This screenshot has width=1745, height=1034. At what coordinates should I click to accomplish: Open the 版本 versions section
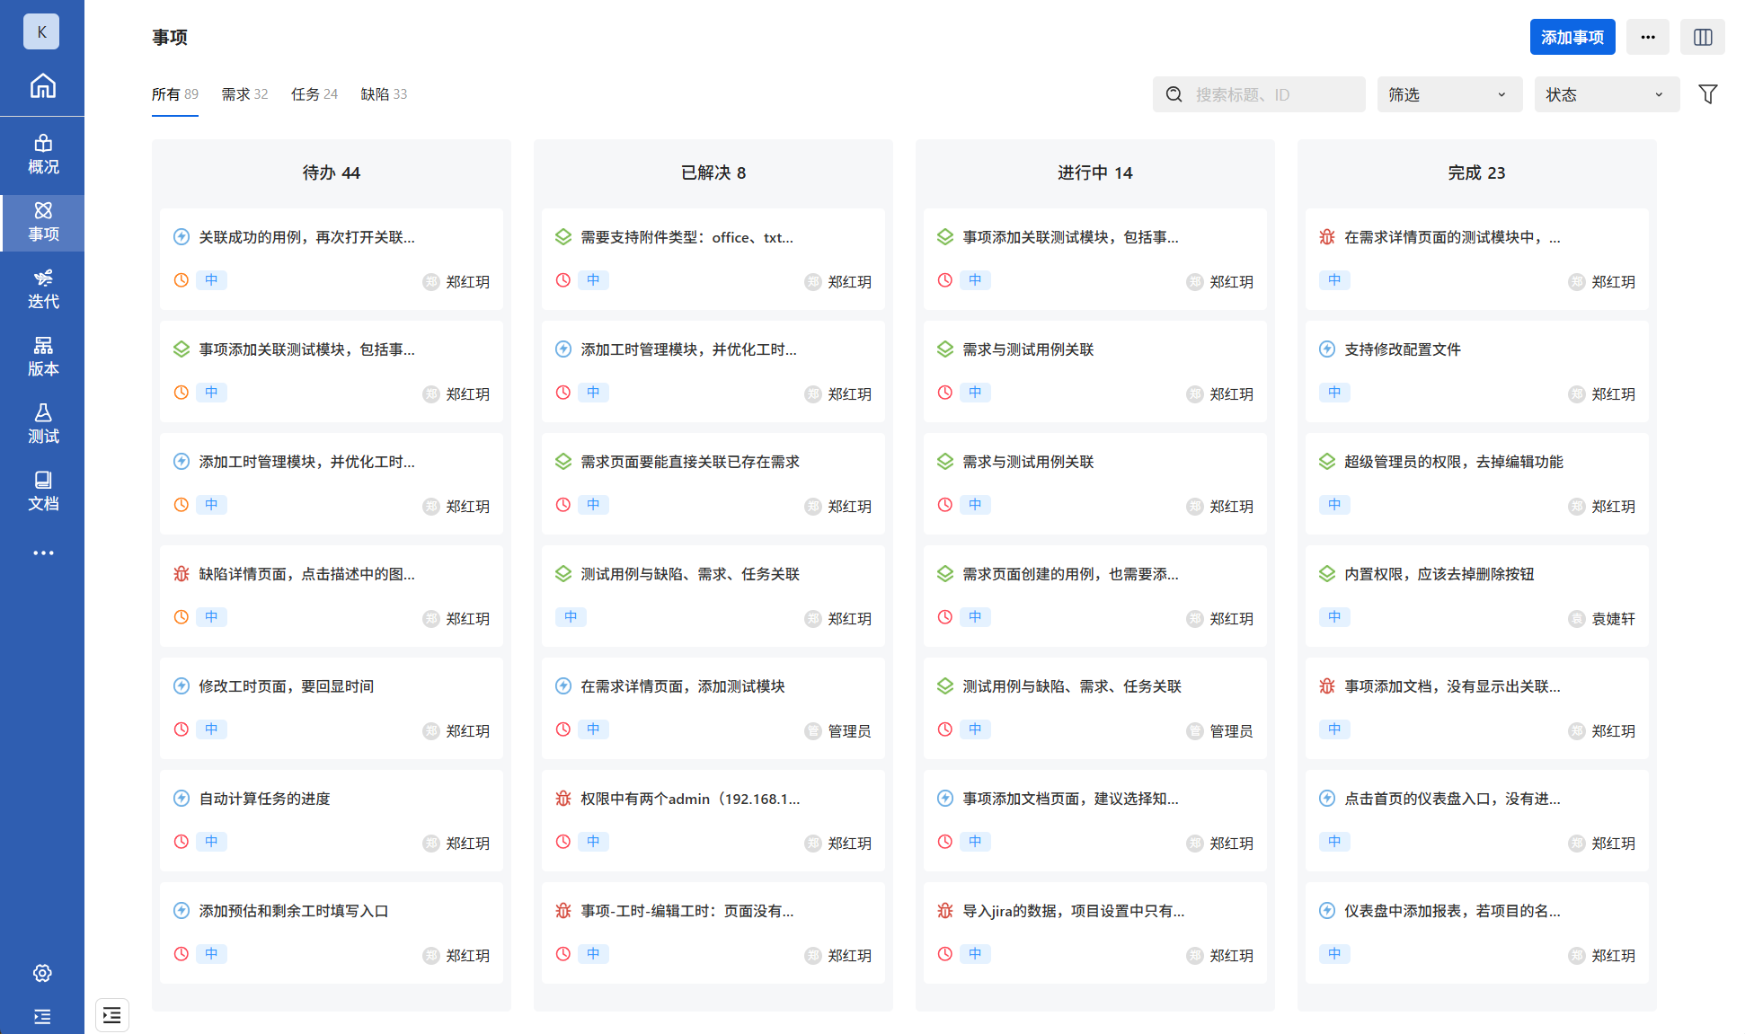(42, 357)
